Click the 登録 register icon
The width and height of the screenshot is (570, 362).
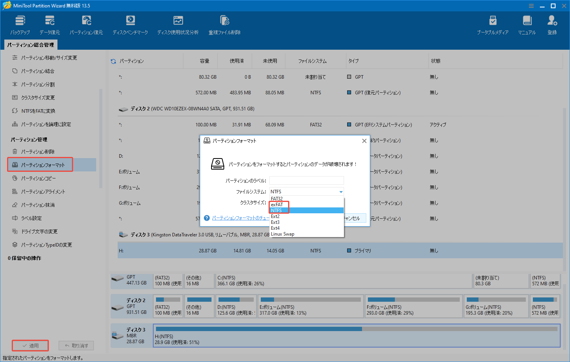[x=552, y=25]
